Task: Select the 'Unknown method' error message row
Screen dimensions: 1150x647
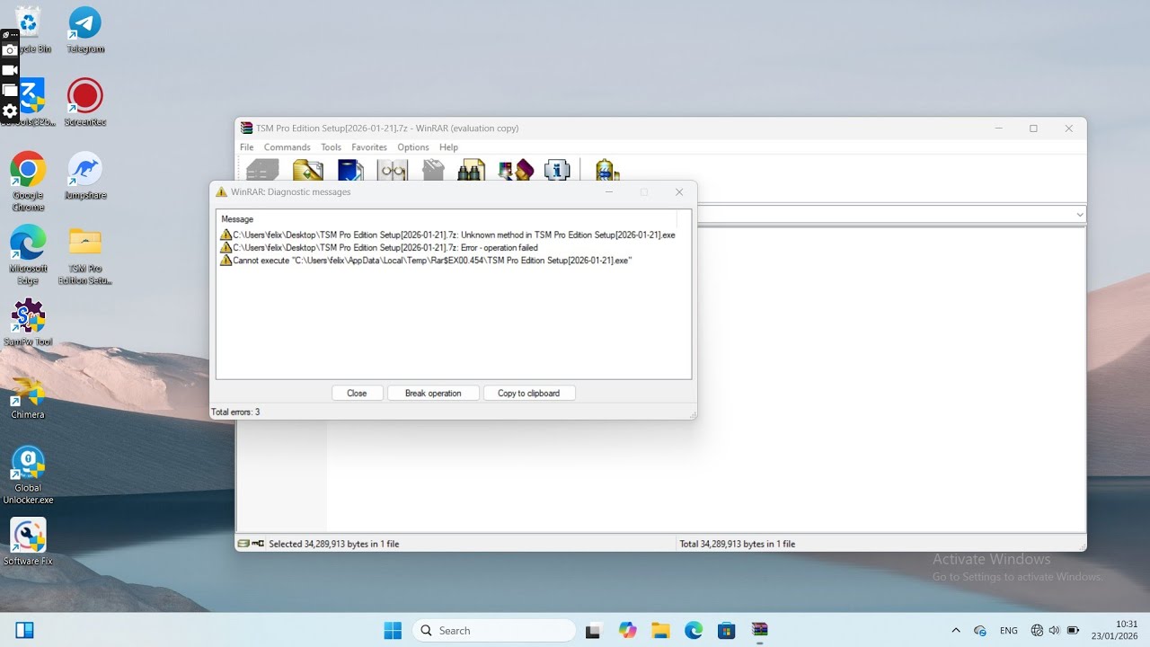Action: [447, 235]
